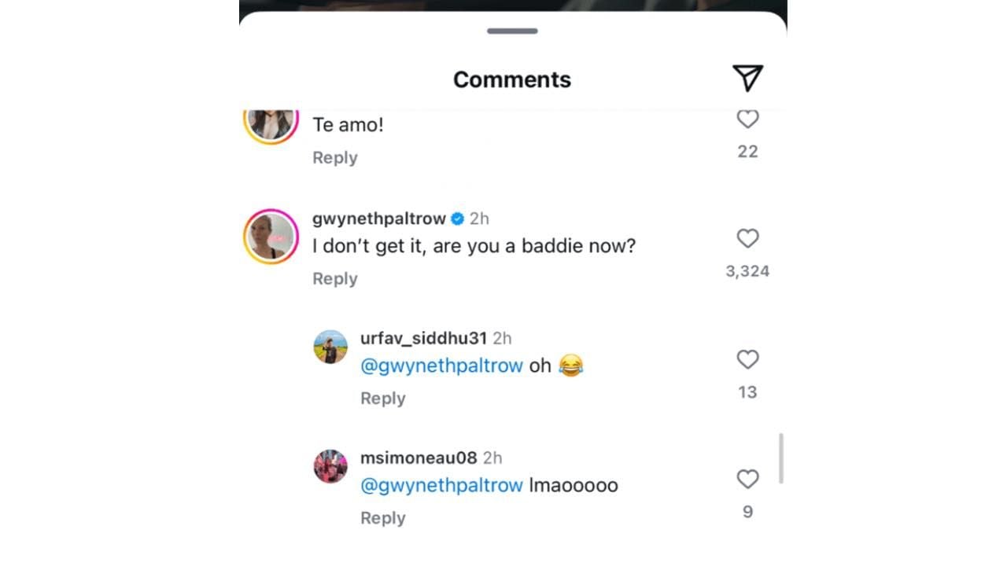Click the comments scrollbar thumb
1007x566 pixels.
coord(781,458)
